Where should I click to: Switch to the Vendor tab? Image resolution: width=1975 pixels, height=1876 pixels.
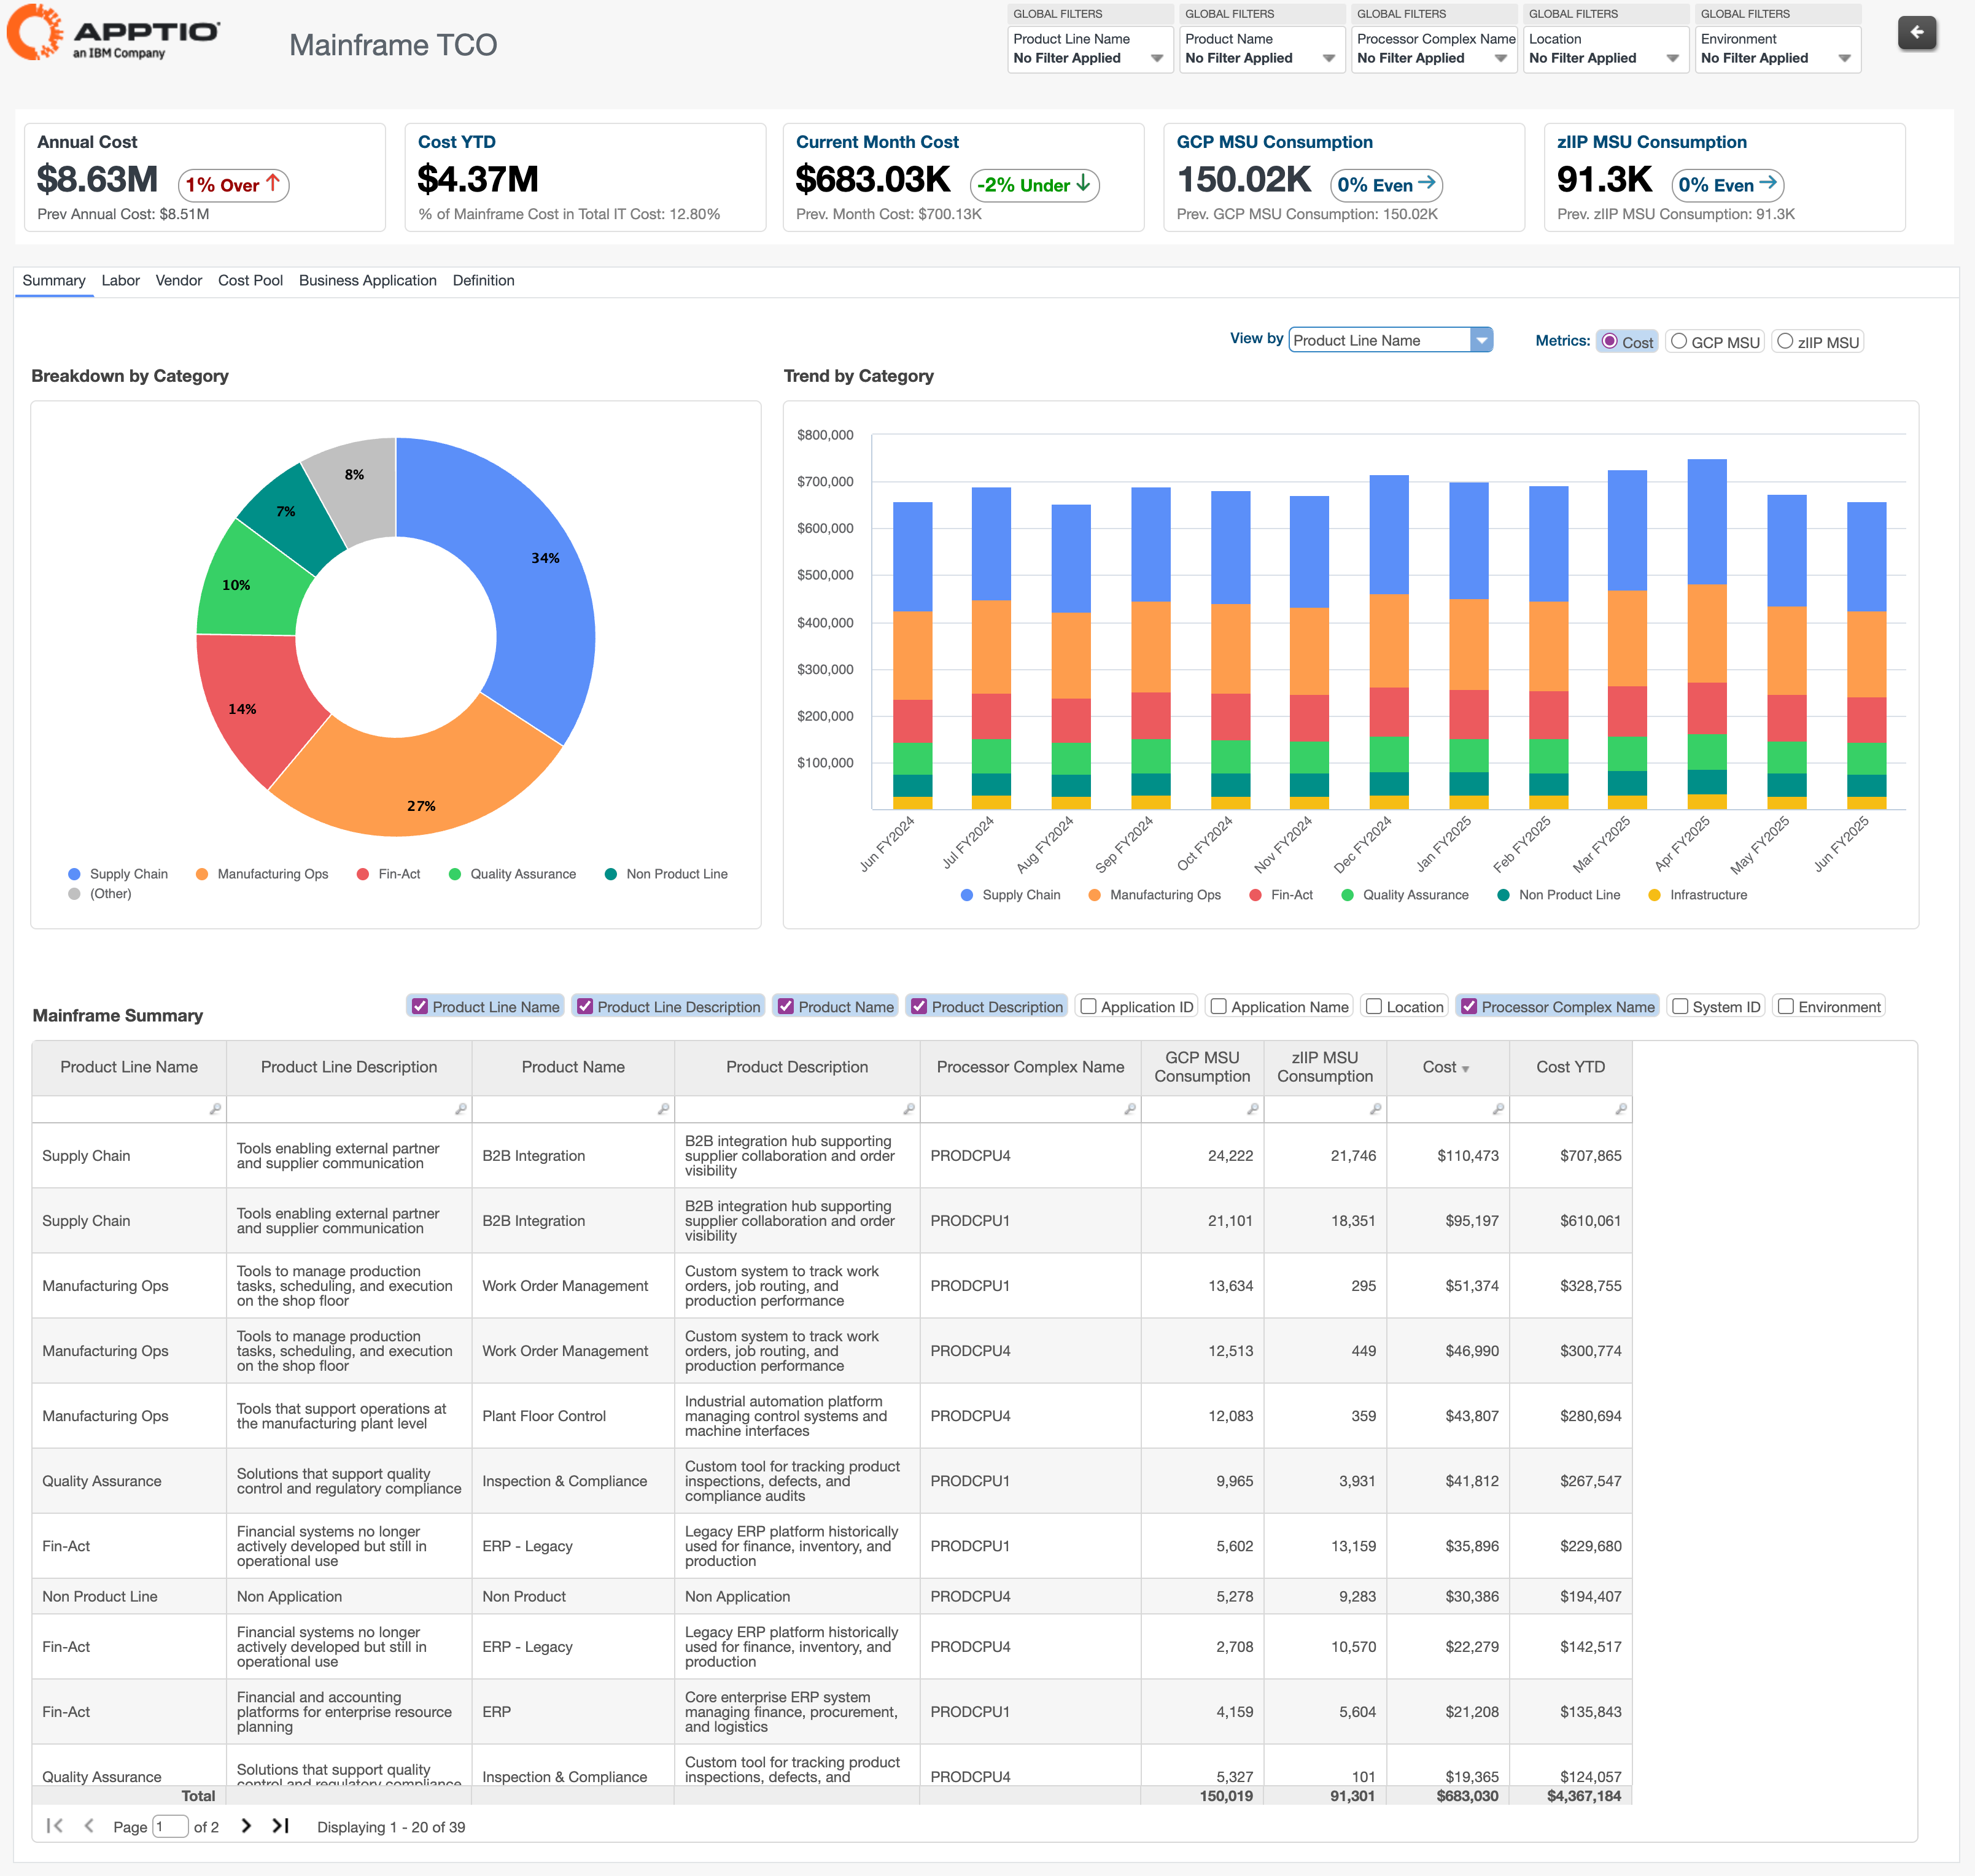(x=178, y=281)
